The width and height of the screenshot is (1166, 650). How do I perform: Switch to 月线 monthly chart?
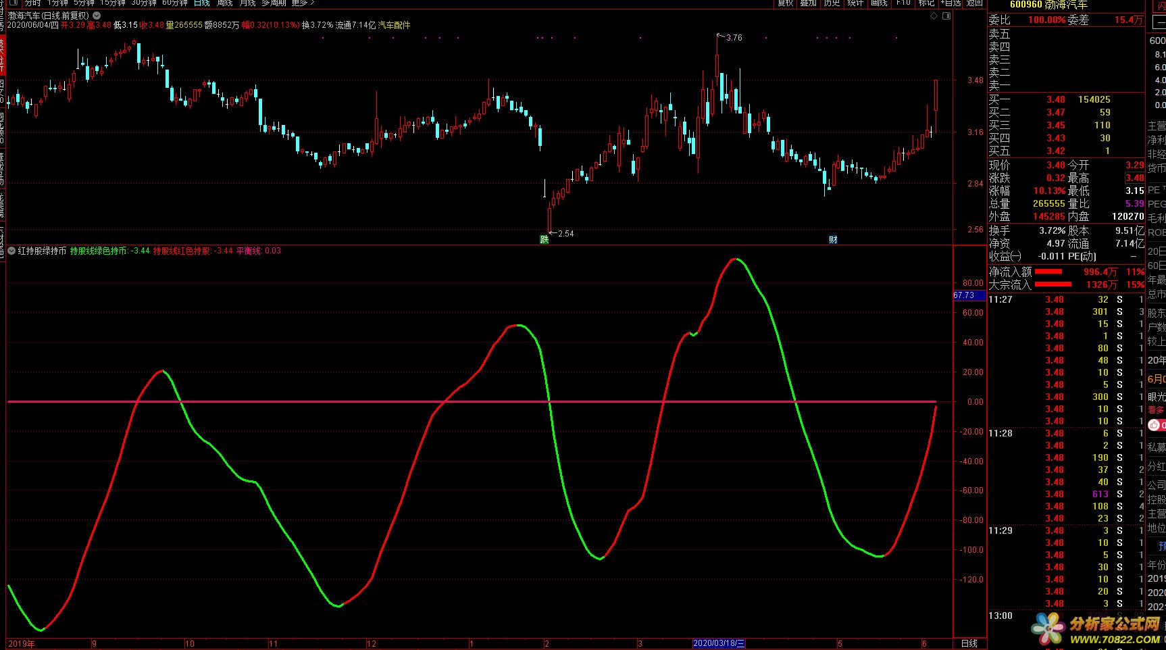point(248,3)
